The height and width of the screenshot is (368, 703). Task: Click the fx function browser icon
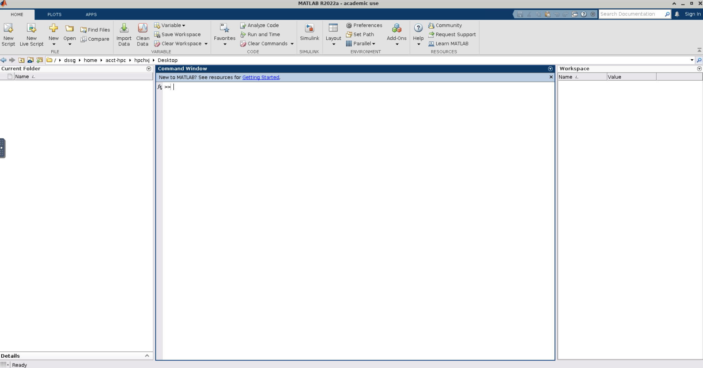(x=160, y=87)
